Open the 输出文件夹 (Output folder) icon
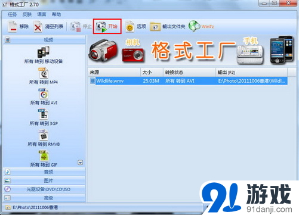 pyautogui.click(x=155, y=27)
